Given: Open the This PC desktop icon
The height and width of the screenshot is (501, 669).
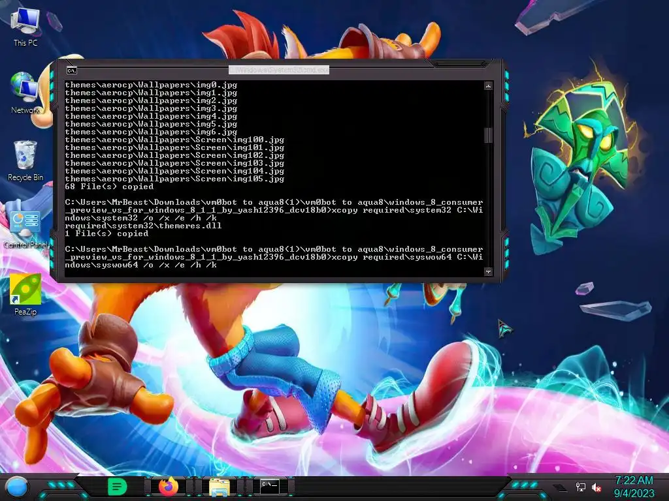Looking at the screenshot, I should coord(25,27).
